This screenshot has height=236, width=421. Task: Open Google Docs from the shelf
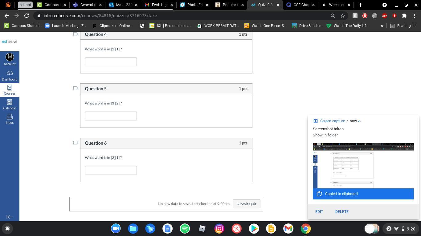click(x=168, y=229)
